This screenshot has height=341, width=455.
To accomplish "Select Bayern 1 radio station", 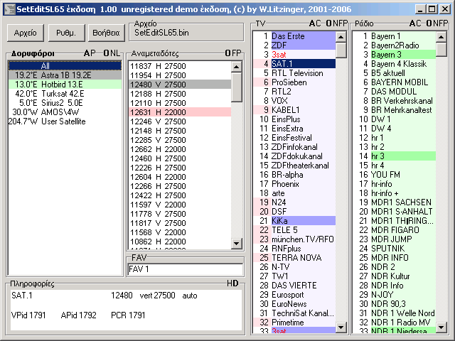I will (395, 36).
